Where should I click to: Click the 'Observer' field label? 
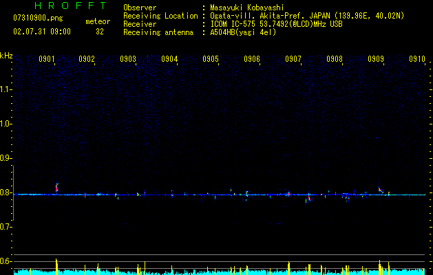tap(140, 8)
